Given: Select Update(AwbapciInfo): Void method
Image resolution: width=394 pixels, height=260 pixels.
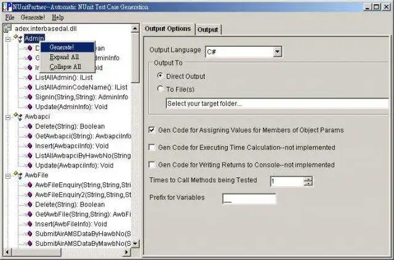Looking at the screenshot, I should (x=74, y=166).
